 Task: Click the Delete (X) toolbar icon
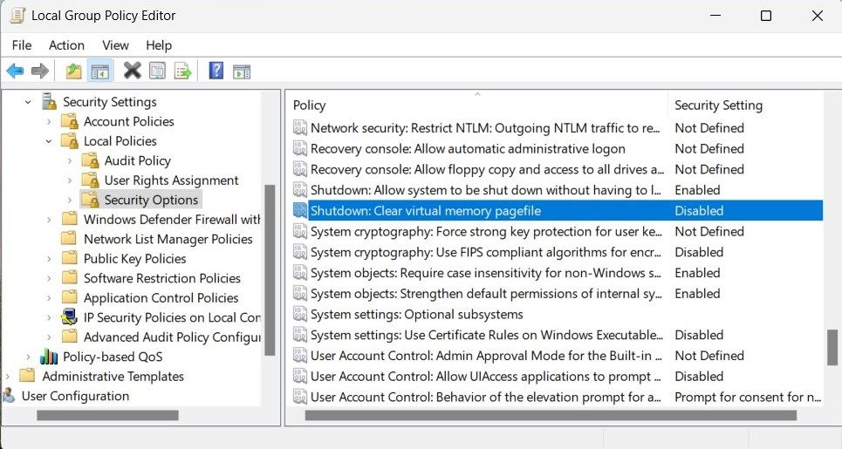coord(132,71)
